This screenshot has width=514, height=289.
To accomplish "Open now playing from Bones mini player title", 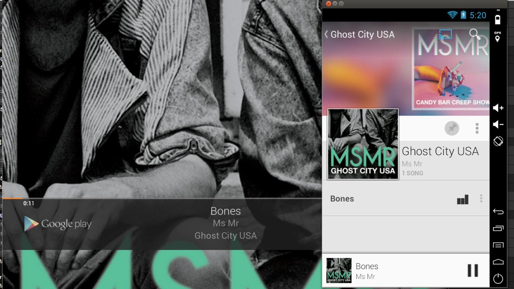I will pos(367,266).
